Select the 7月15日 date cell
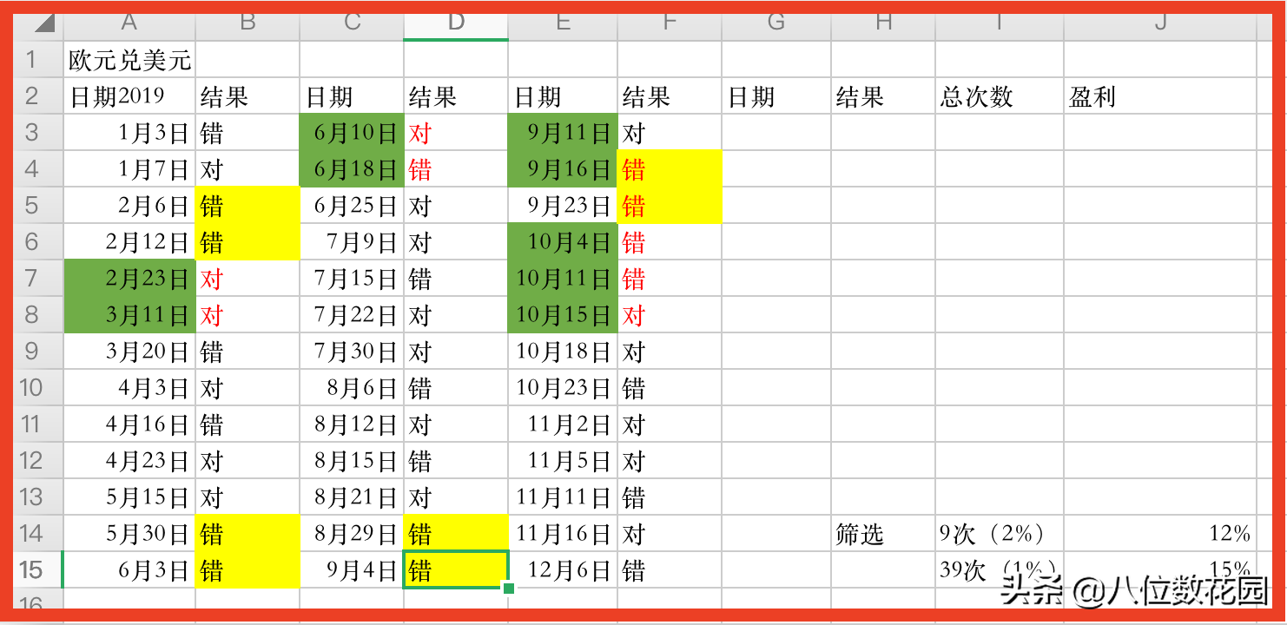The height and width of the screenshot is (625, 1287). [x=352, y=279]
